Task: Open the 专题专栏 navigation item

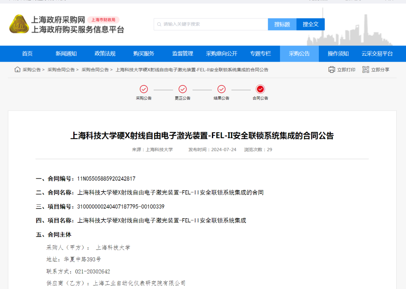Action: pos(261,54)
